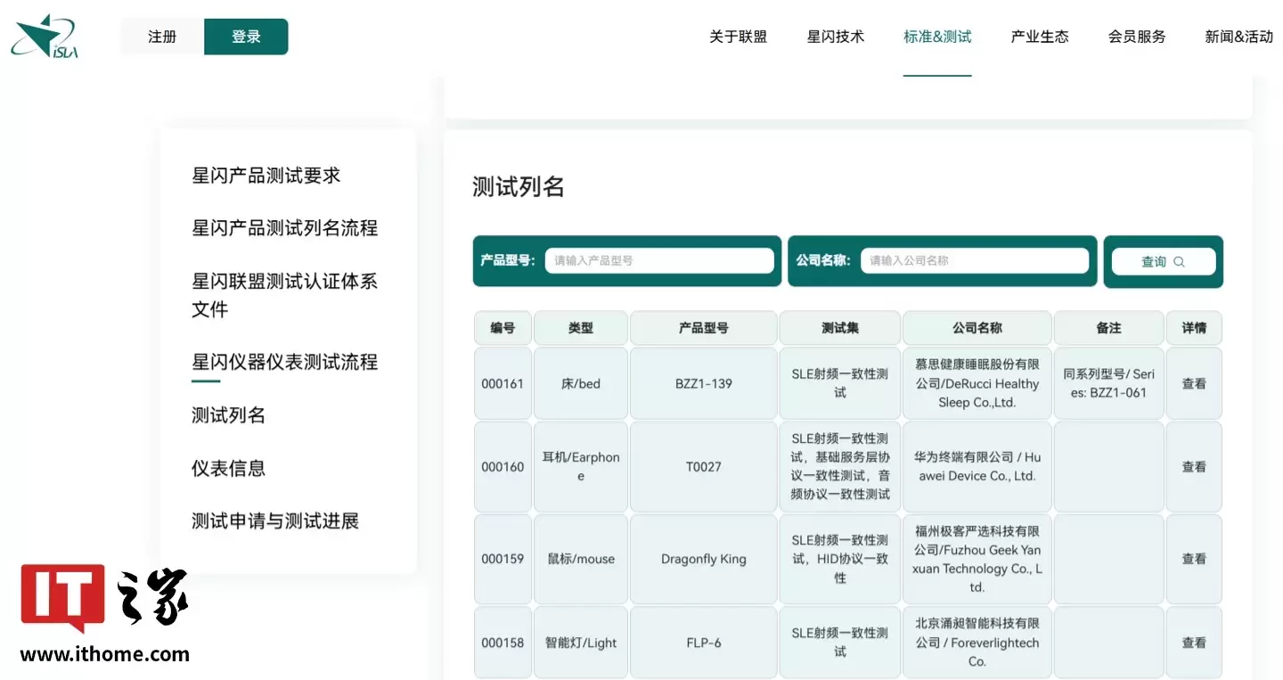Viewport: 1283px width, 680px height.
Task: Click 查看 for the Huawei T0027 row
Action: [1194, 466]
